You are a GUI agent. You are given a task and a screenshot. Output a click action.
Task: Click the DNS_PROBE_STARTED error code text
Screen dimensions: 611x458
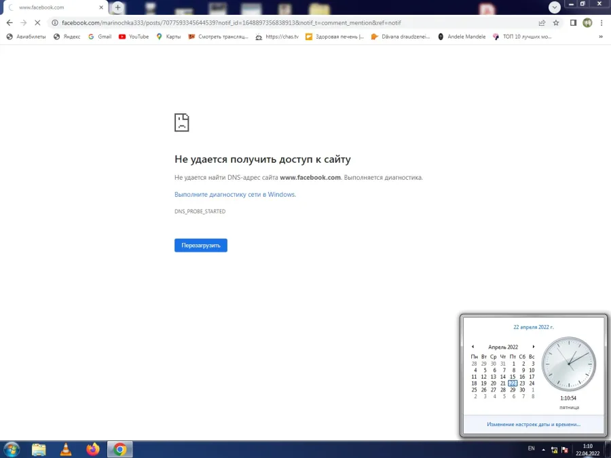tap(200, 212)
